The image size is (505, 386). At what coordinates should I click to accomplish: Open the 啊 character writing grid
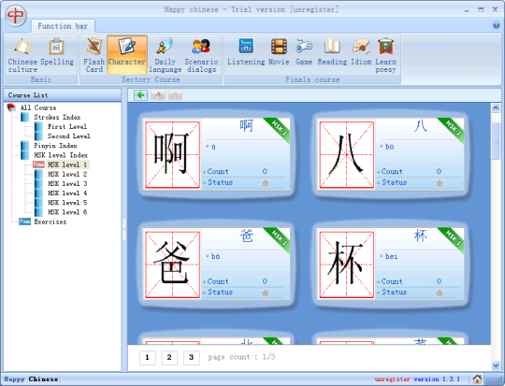pyautogui.click(x=172, y=154)
